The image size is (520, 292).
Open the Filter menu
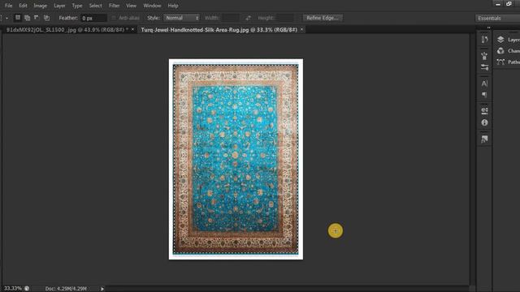coord(114,6)
